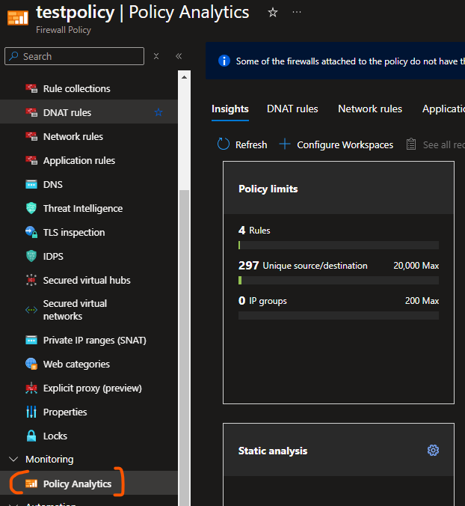Click the Rules usage progress bar
Viewport: 465px width, 506px height.
339,246
